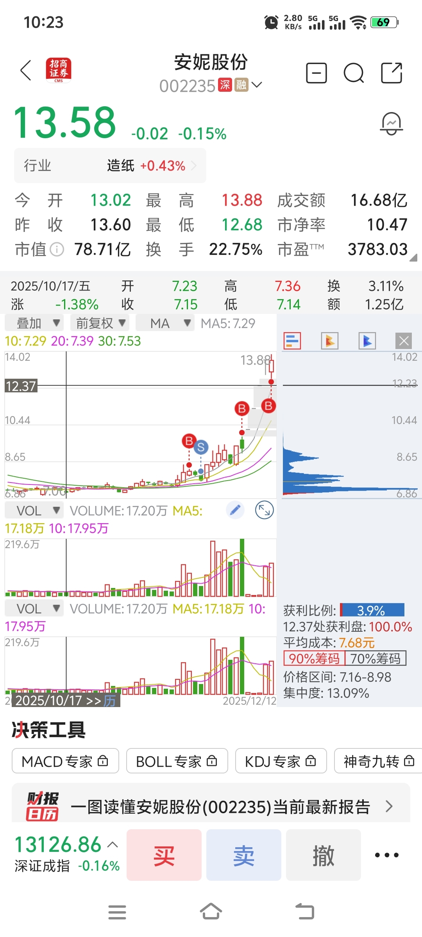Tap the 13.58 current price
This screenshot has width=422, height=937.
point(65,123)
